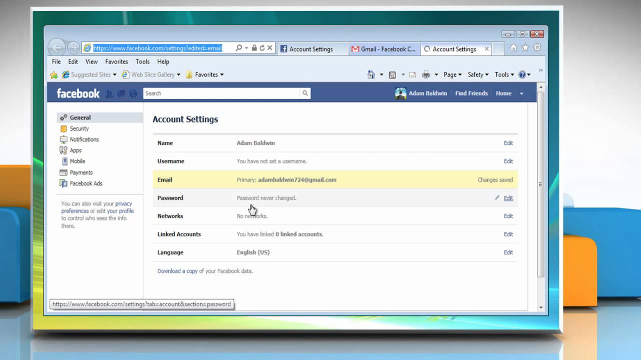Click the pencil icon in Password row

(497, 197)
